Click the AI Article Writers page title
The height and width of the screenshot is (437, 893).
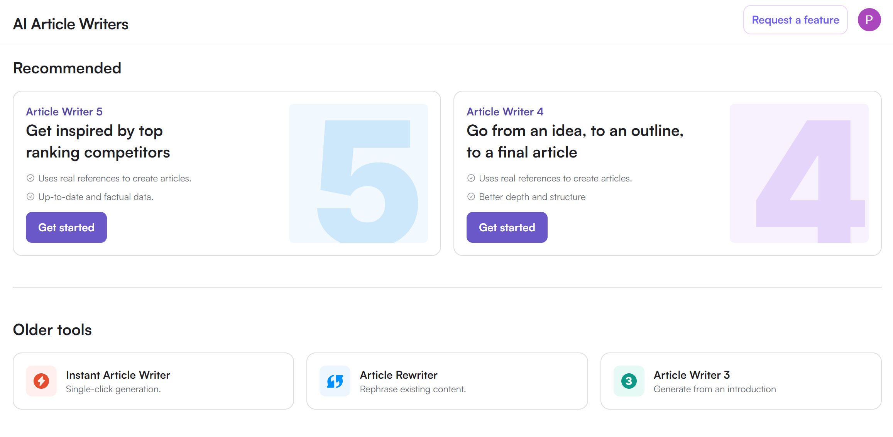[x=71, y=24]
